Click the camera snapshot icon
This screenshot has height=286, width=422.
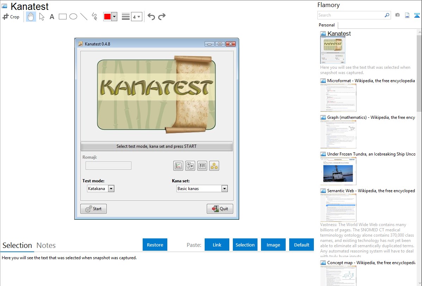(397, 15)
